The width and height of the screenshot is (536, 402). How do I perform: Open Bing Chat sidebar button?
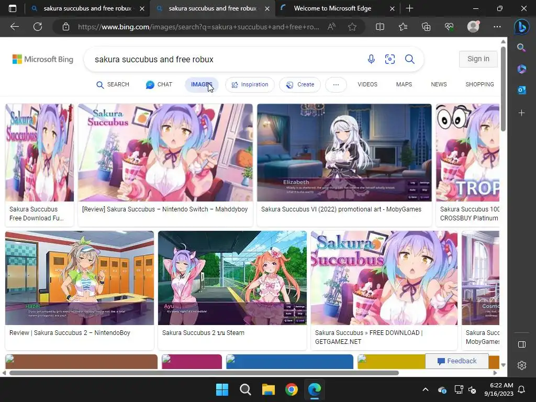(x=522, y=27)
